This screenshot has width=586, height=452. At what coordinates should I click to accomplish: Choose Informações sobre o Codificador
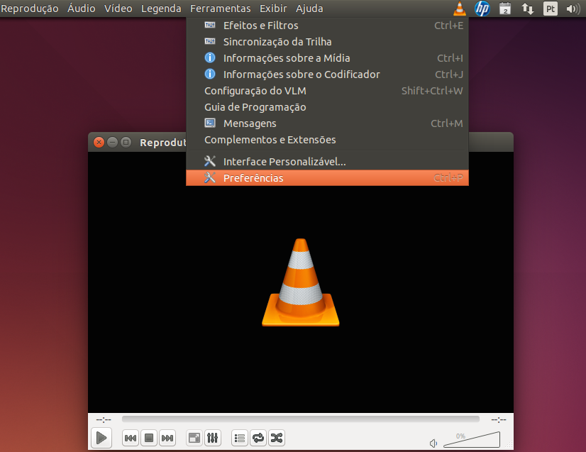coord(327,75)
